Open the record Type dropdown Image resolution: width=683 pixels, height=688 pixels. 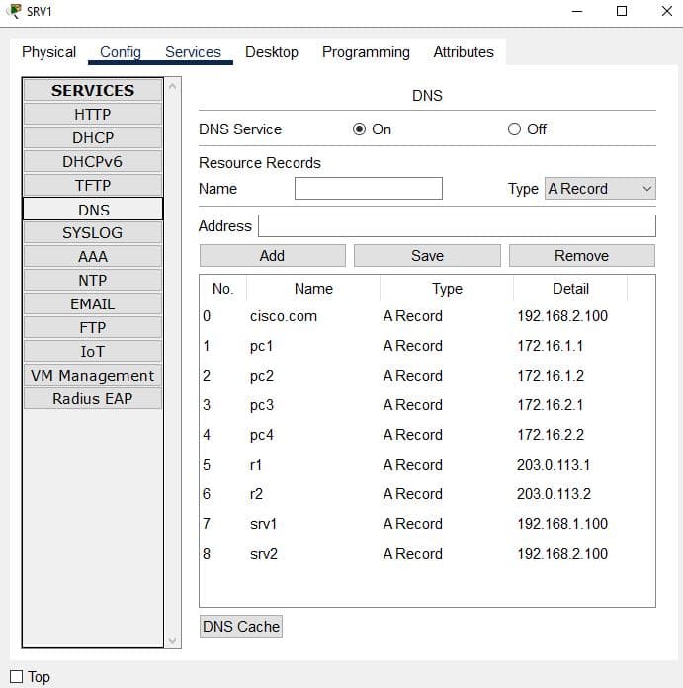pos(600,189)
